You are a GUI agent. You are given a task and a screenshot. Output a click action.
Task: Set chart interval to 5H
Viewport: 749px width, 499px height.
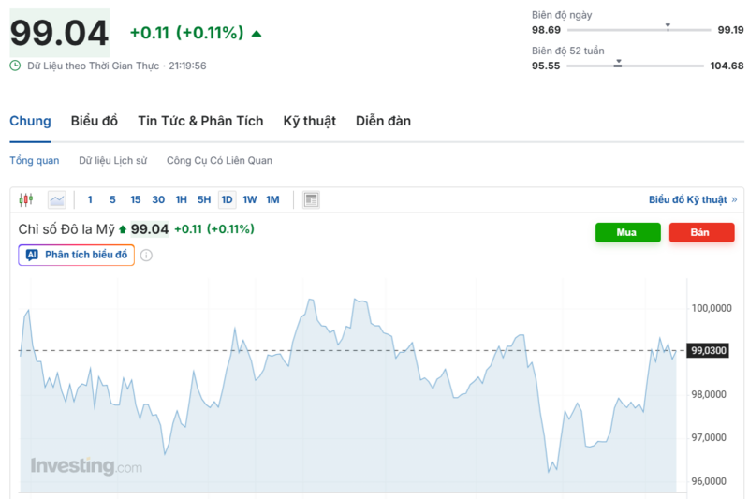pyautogui.click(x=204, y=199)
